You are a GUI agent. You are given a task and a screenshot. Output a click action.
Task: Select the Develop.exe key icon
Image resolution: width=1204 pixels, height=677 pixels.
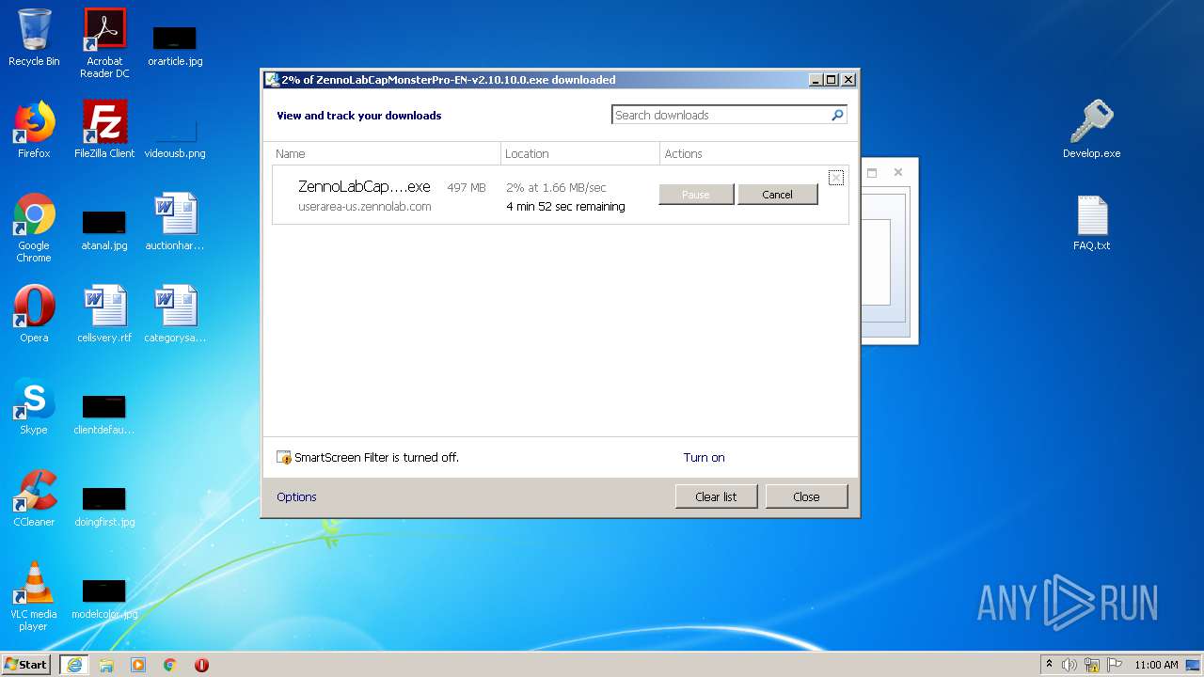pyautogui.click(x=1092, y=130)
